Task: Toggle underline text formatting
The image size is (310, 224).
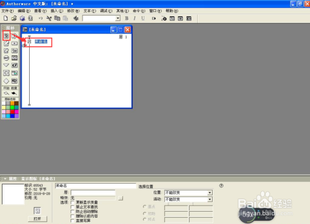Action: [143, 19]
